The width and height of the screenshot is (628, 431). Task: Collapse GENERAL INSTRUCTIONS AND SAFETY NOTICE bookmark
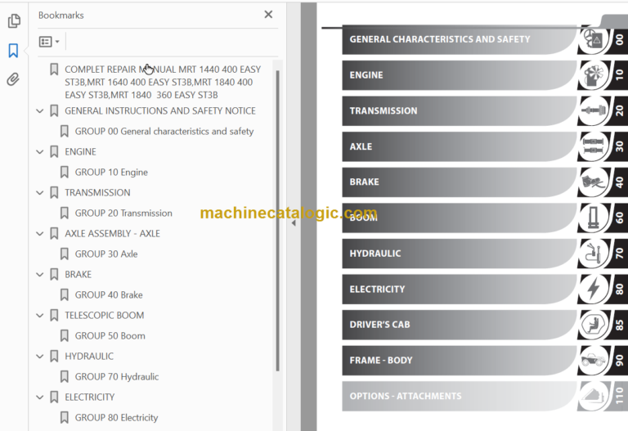39,111
